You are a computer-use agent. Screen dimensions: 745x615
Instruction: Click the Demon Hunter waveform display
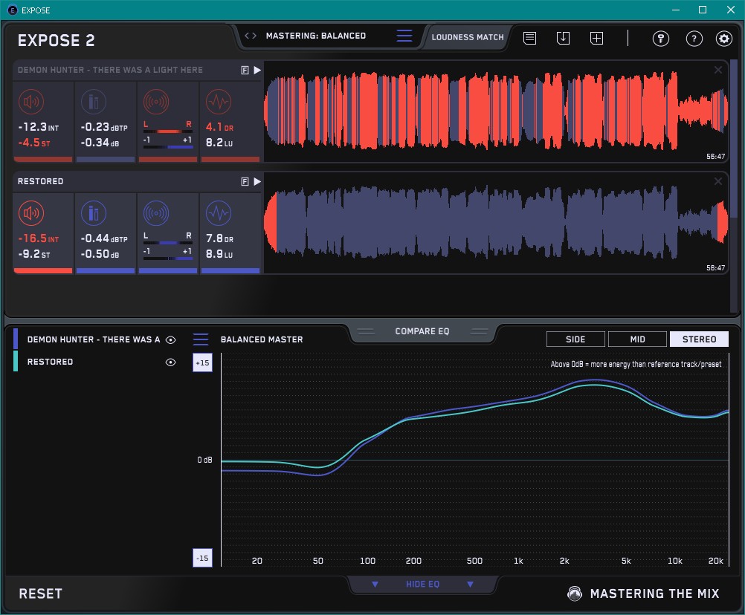(x=496, y=111)
